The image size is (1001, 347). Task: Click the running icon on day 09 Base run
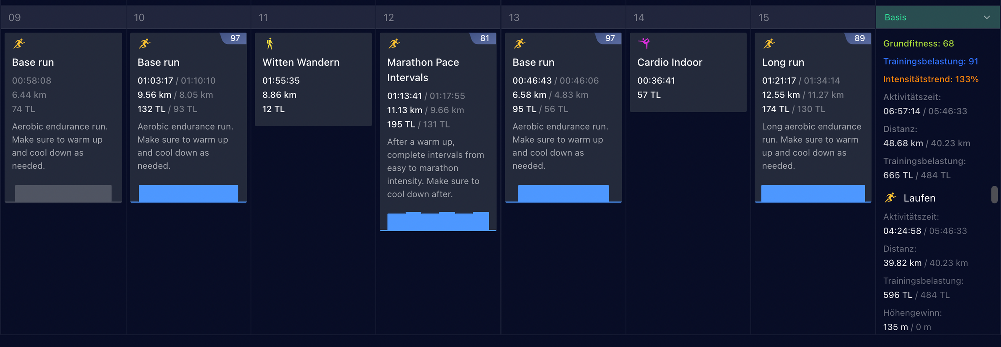pos(19,44)
